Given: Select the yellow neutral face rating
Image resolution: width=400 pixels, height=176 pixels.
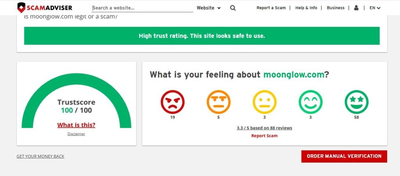Looking at the screenshot, I should pyautogui.click(x=264, y=102).
